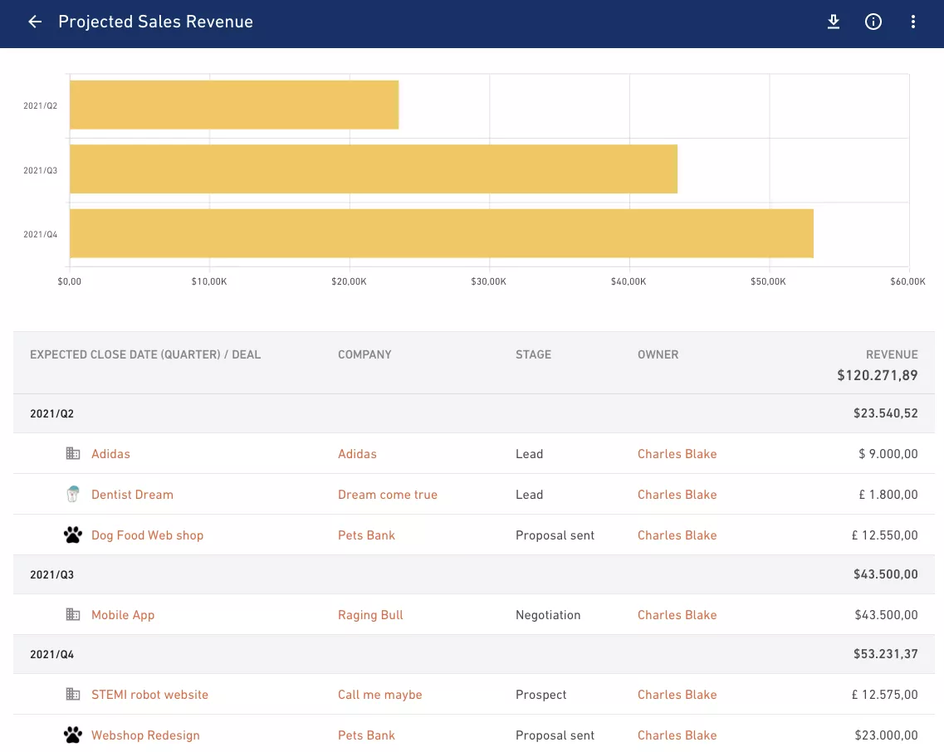Open the Raging Bull company
The width and height of the screenshot is (944, 752).
tap(370, 615)
